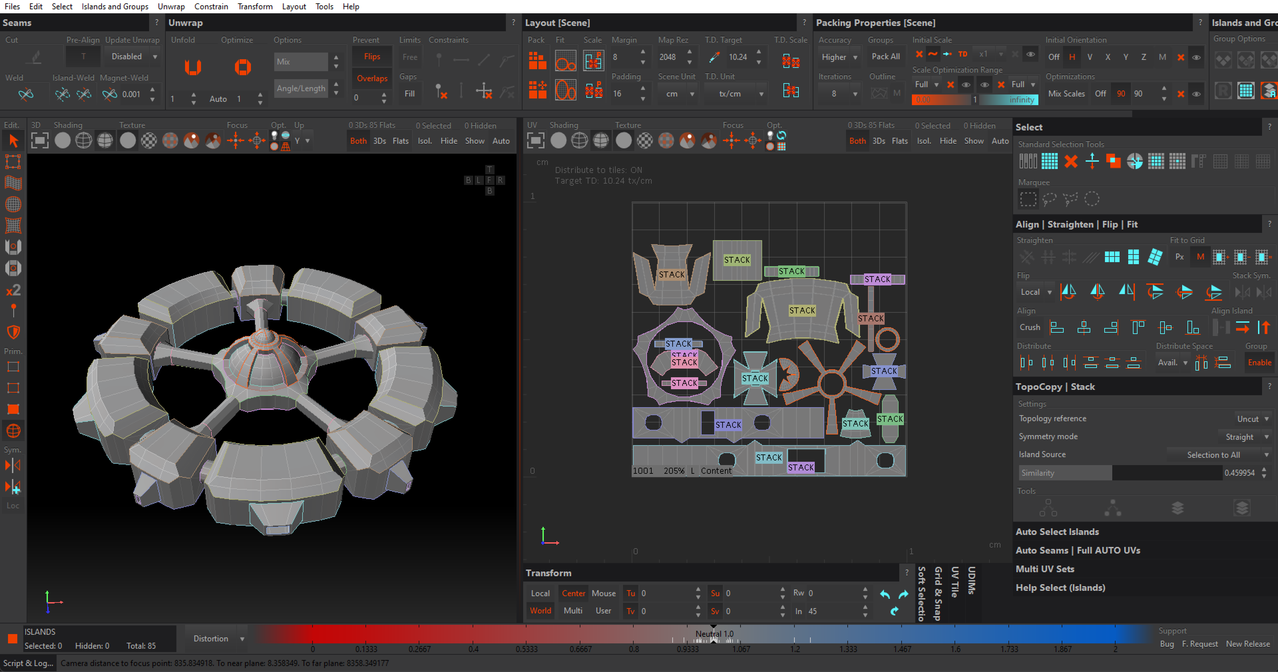This screenshot has width=1278, height=672.
Task: Click the Pack icon in Layout panel
Action: 537,61
